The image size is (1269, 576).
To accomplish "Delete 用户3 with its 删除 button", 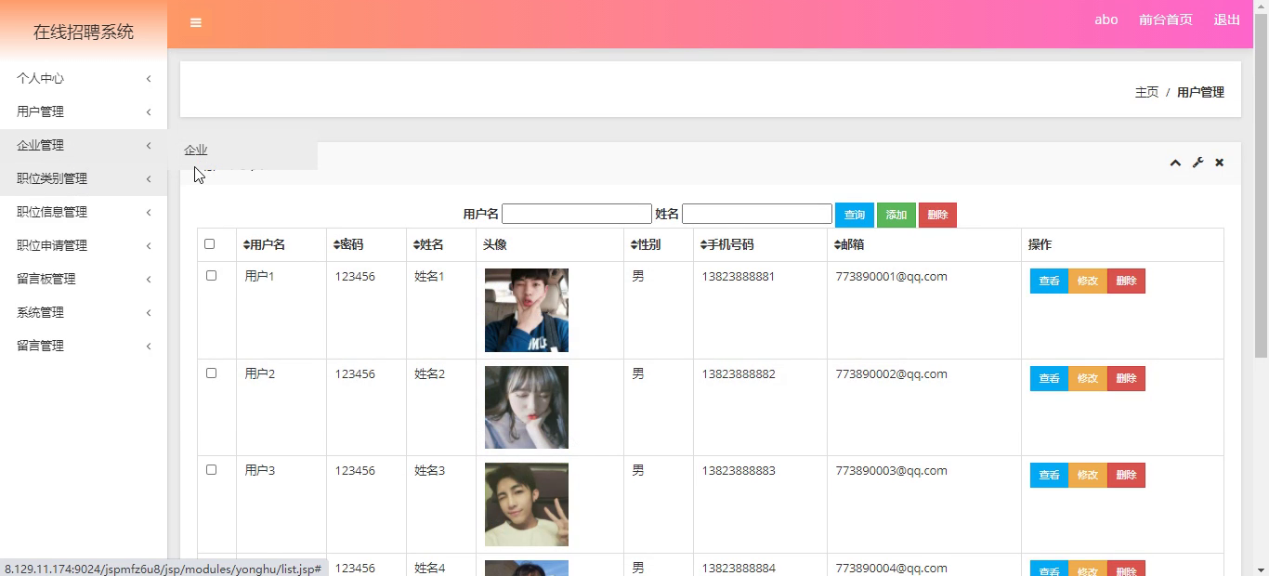I will point(1126,475).
